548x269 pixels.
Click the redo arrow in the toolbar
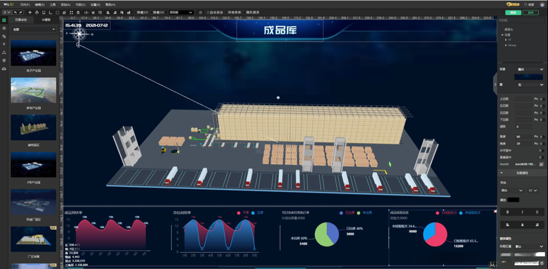[21, 12]
